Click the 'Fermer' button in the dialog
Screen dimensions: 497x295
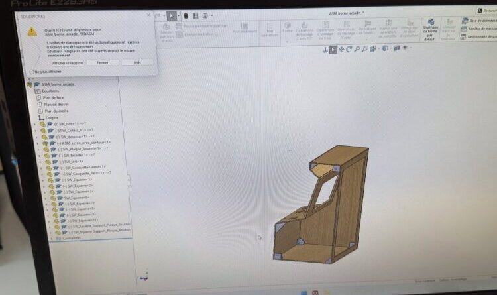tap(103, 62)
